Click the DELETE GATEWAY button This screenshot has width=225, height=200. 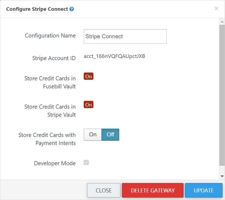click(x=153, y=190)
